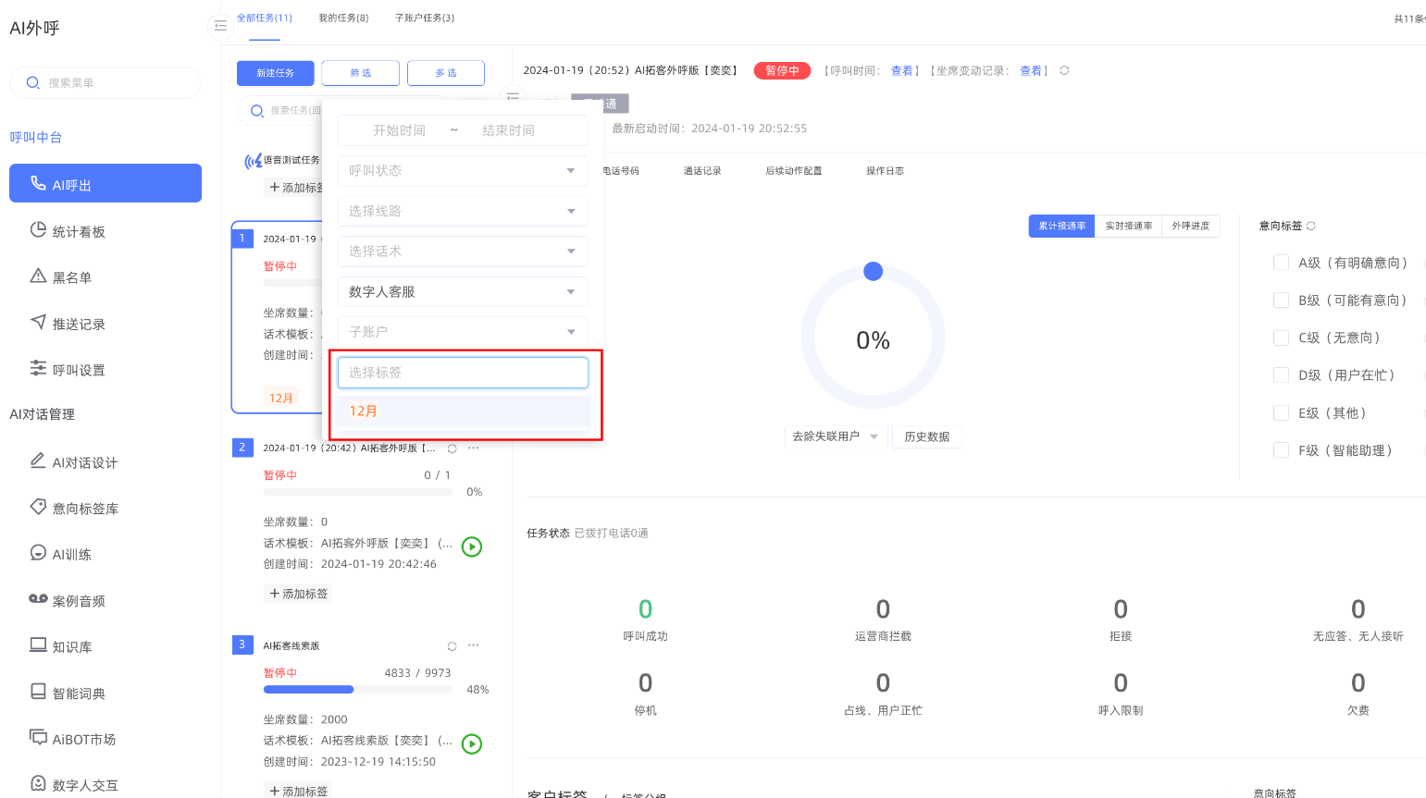Open the 选择线路 dropdown
The image size is (1426, 798).
[x=463, y=211]
